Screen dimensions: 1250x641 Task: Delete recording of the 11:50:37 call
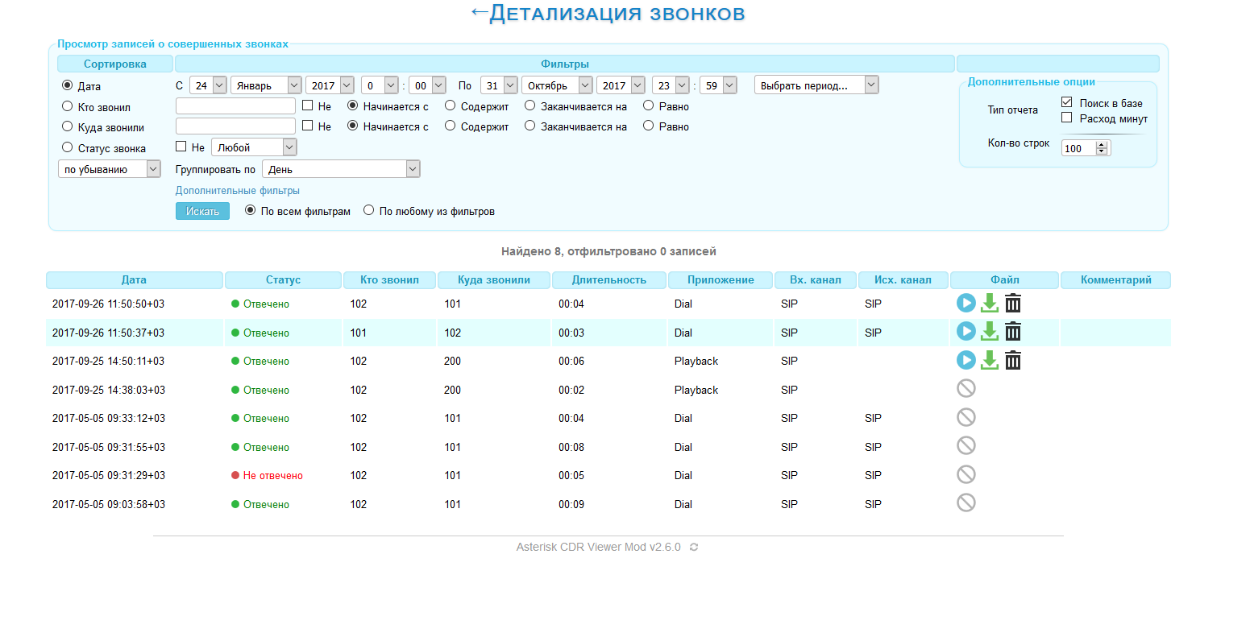1013,332
